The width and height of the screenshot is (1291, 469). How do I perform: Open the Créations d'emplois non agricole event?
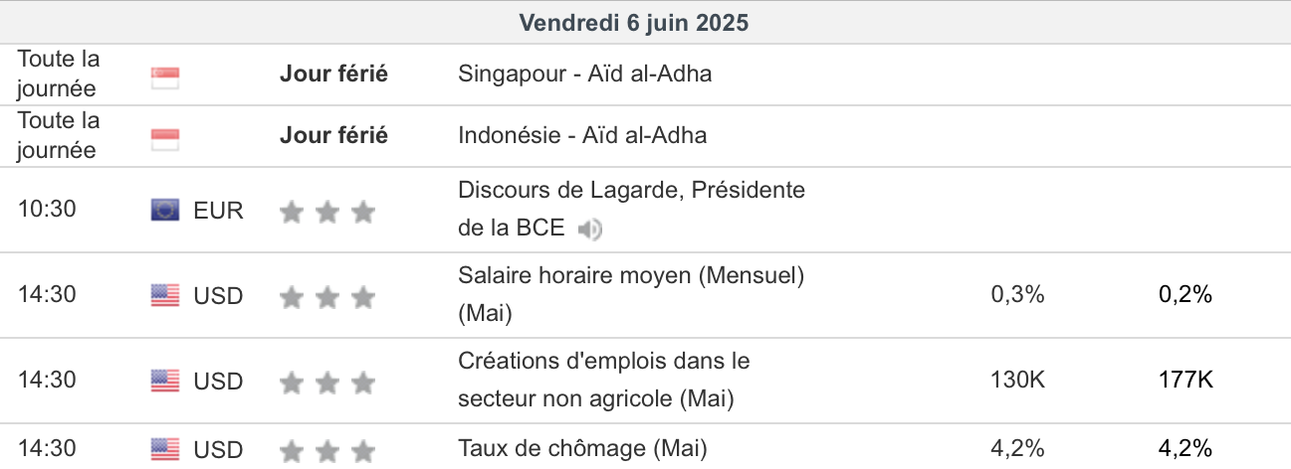point(603,361)
